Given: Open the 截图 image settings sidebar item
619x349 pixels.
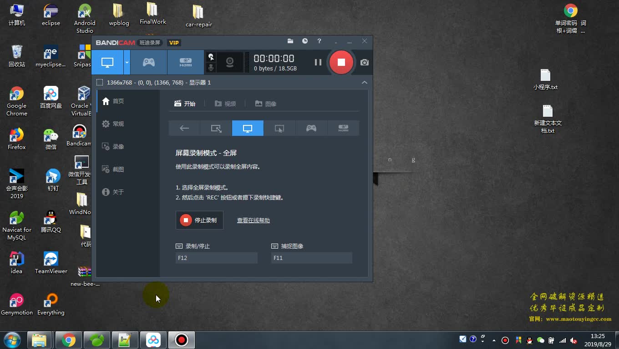Looking at the screenshot, I should click(128, 169).
